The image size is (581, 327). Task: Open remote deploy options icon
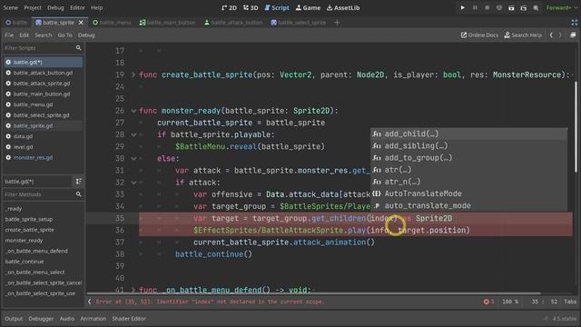(x=499, y=7)
